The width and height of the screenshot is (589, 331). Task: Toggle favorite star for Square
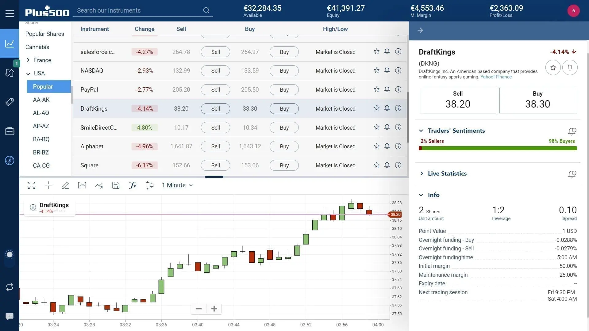(376, 165)
